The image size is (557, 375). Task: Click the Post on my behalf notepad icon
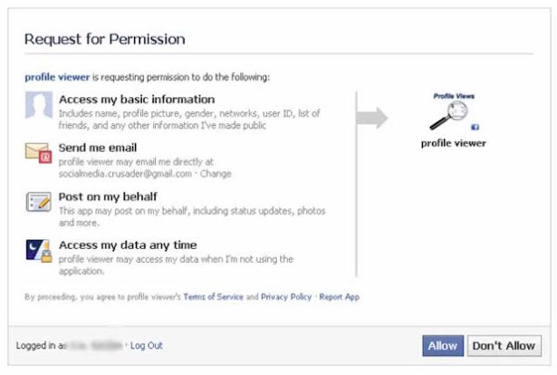pyautogui.click(x=38, y=202)
